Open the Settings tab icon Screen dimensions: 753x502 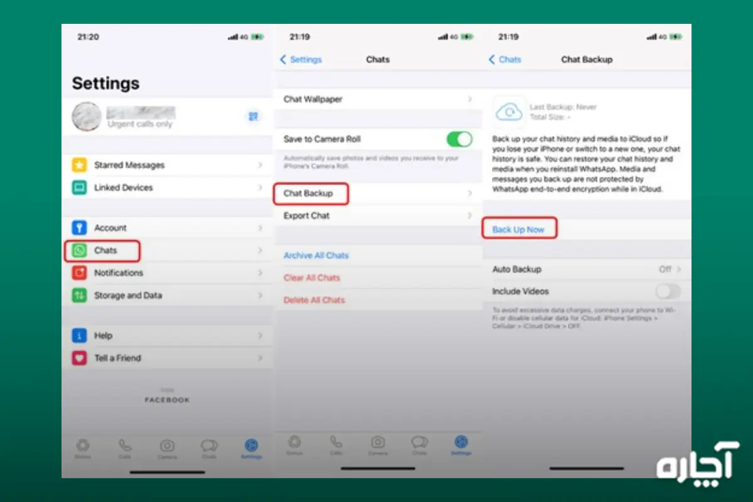click(251, 446)
